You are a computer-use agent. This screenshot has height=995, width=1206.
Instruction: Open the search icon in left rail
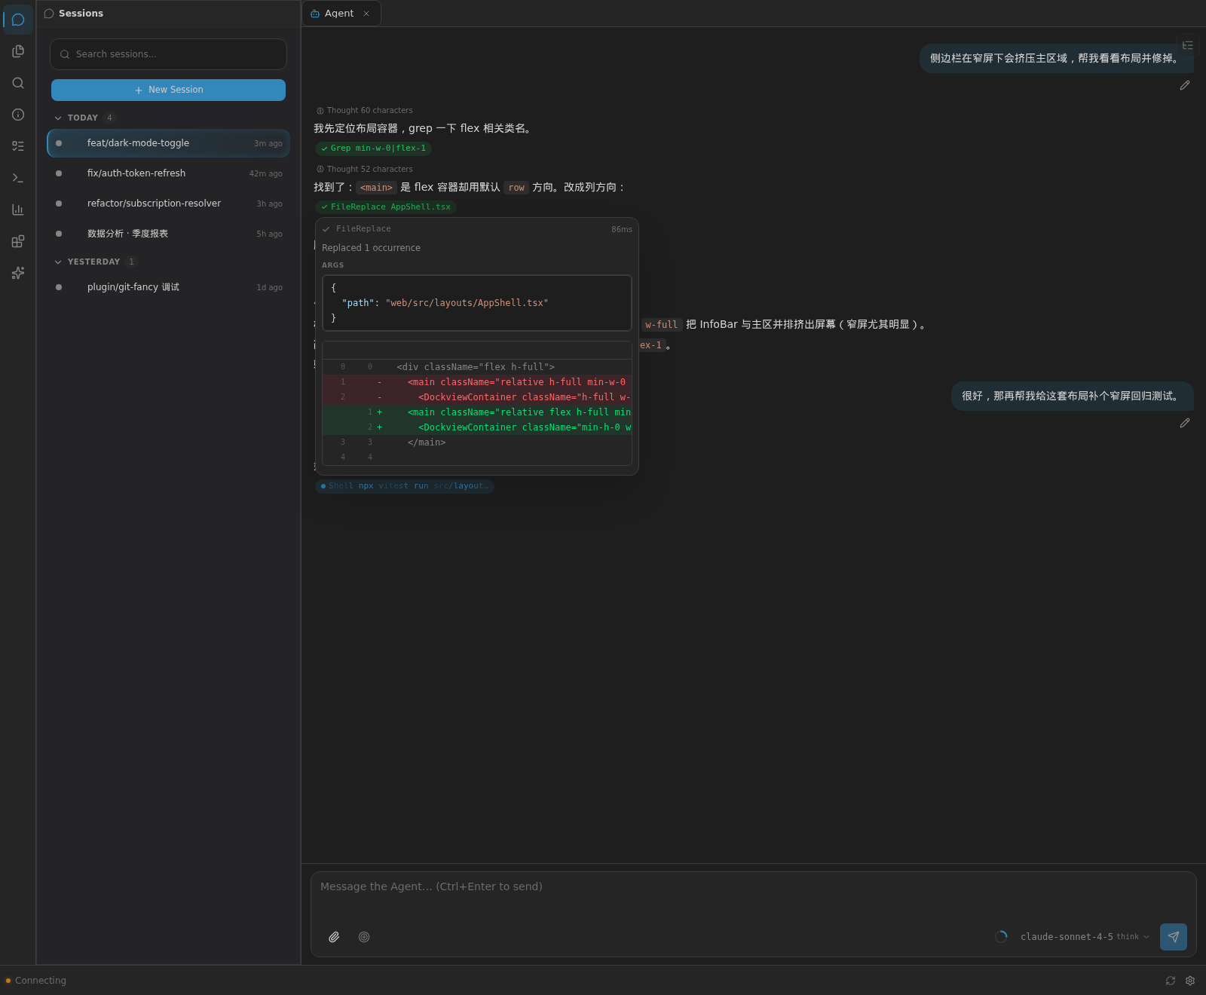(x=18, y=83)
